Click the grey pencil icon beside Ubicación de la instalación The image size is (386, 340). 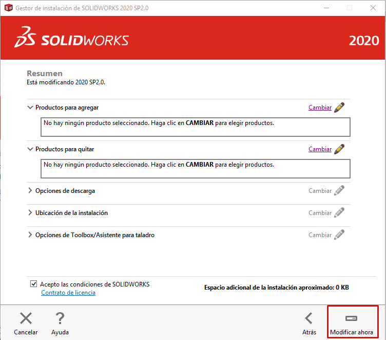point(339,212)
